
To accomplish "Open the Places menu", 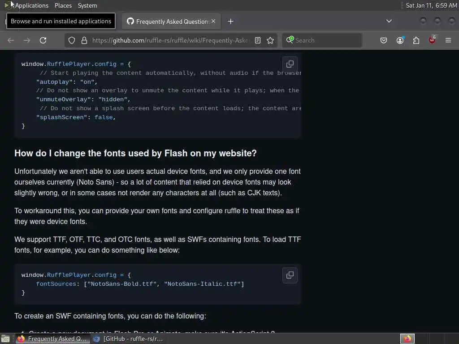I will [63, 5].
